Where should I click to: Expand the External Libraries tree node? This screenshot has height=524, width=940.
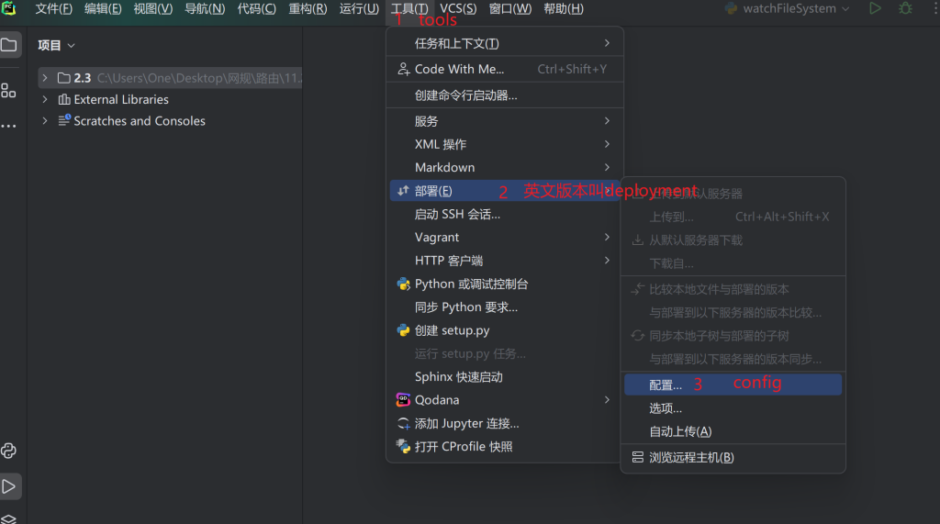44,99
